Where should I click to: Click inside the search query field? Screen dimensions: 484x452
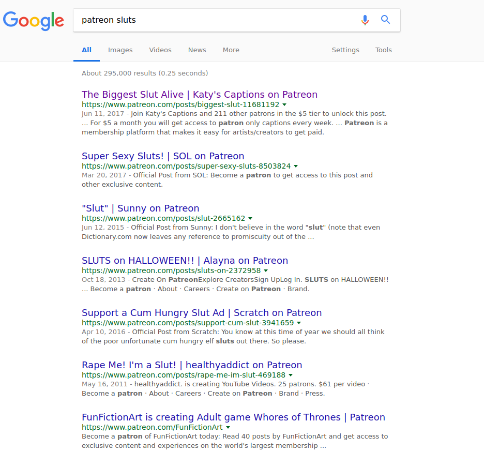click(217, 20)
